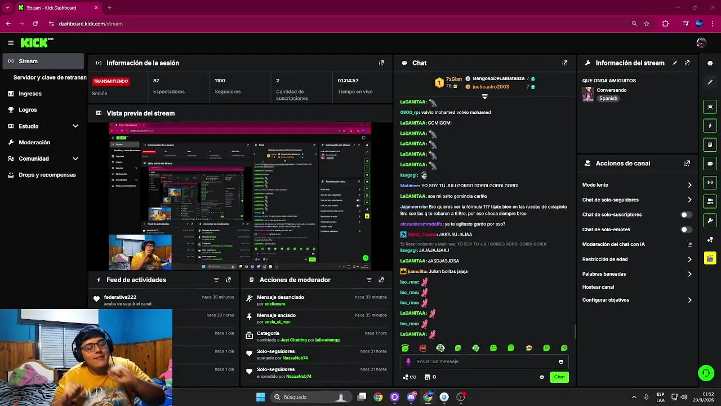Click the yellow clapperboard clip icon
The image size is (721, 406).
pyautogui.click(x=710, y=258)
